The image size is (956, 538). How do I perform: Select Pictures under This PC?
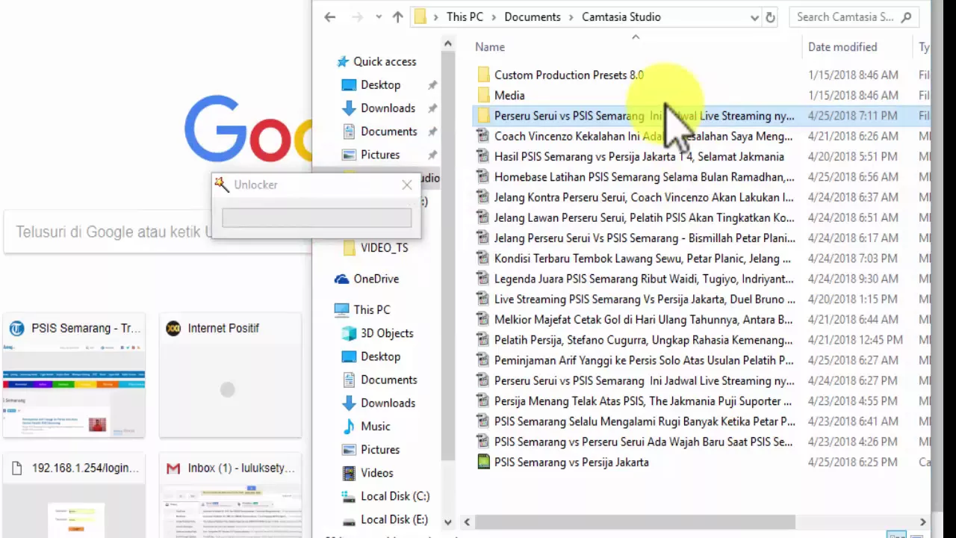point(380,450)
